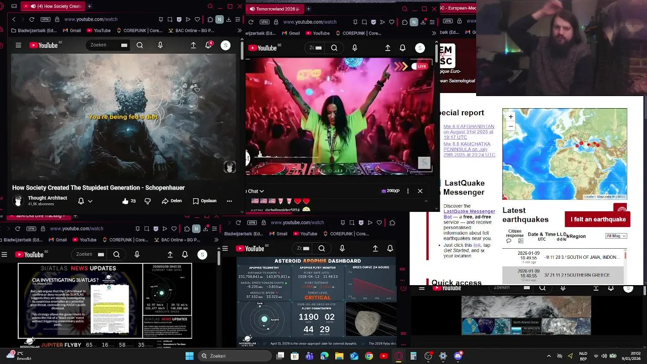Click notifications bell in Tomorrowland YouTube window
Screen dimensions: 647x364
[402, 48]
